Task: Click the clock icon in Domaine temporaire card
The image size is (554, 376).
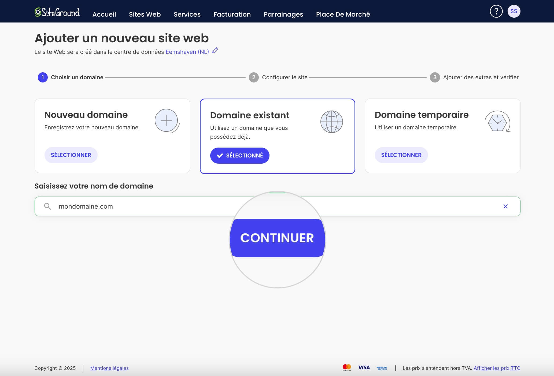Action: [498, 121]
